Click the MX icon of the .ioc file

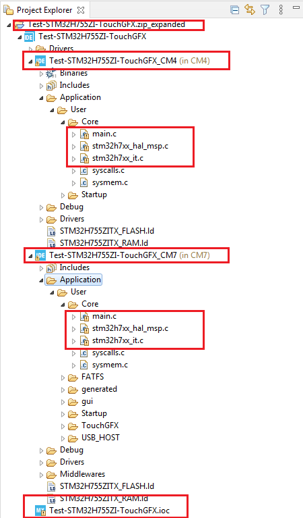point(40,511)
